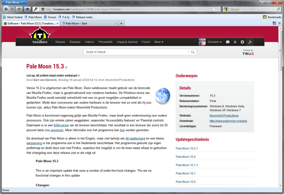Open Reviews in the site navigation

[75, 42]
